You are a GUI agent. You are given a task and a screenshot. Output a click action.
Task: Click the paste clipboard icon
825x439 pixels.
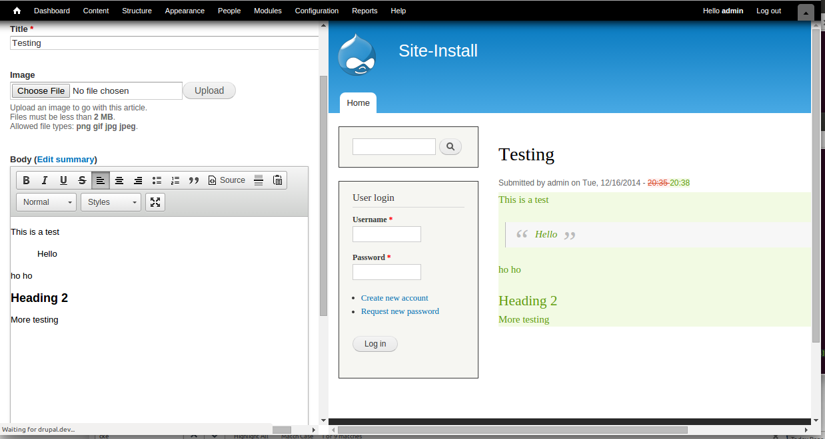click(x=278, y=180)
